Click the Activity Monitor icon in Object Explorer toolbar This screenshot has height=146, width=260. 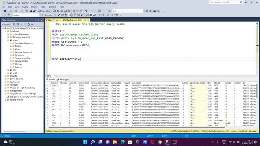(32, 24)
